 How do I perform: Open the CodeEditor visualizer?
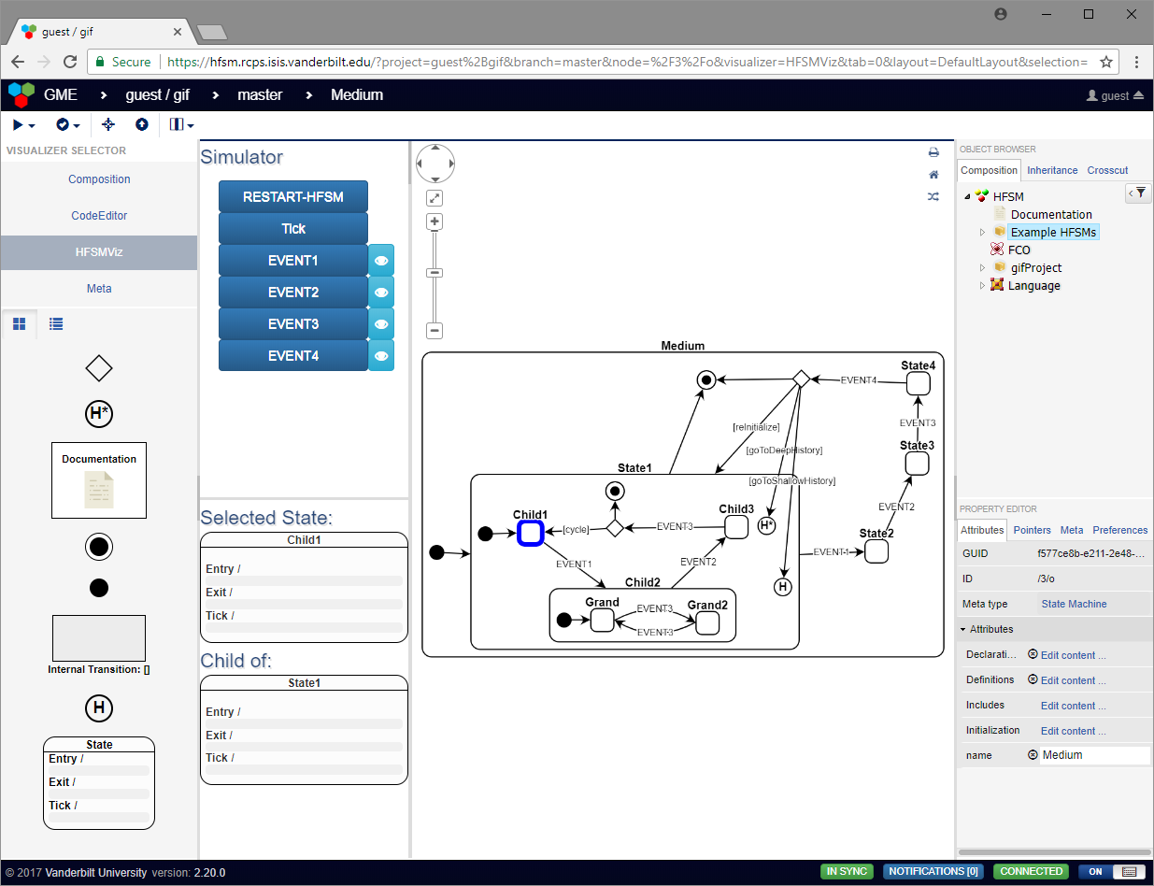(x=99, y=216)
